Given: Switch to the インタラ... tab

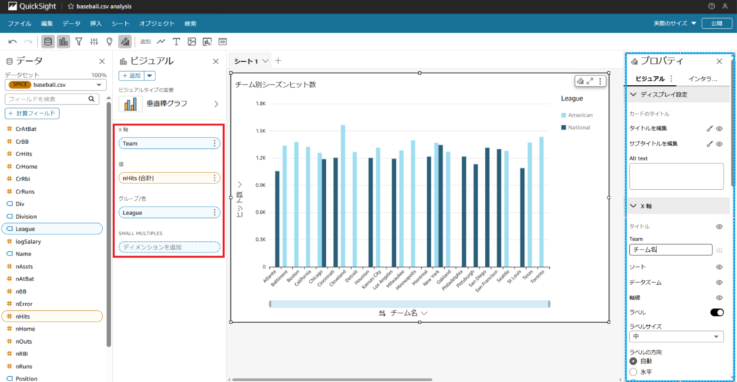Looking at the screenshot, I should click(x=702, y=79).
